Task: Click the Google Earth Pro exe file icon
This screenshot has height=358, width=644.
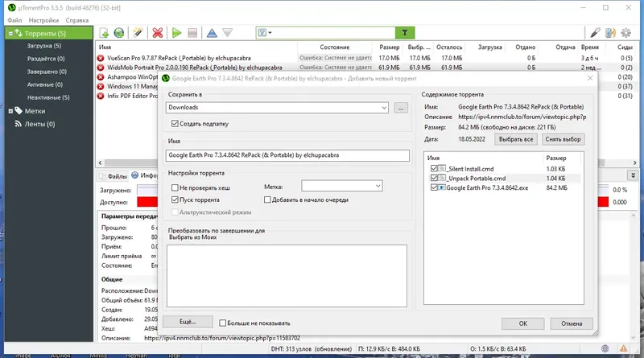Action: point(442,187)
